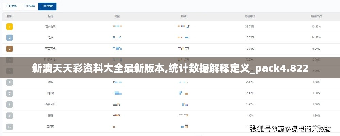Screen dimensions: 340x136
Task: Click the bronze rank 3 badge
Action: pyautogui.click(x=10, y=49)
